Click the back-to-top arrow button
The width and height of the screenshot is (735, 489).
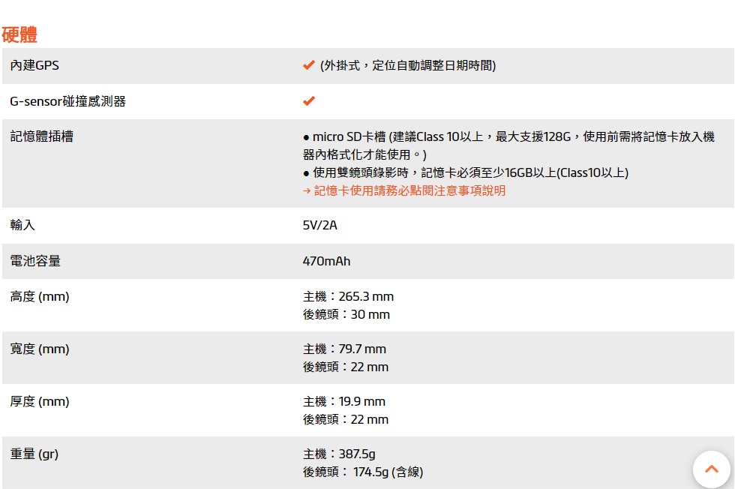tap(712, 469)
